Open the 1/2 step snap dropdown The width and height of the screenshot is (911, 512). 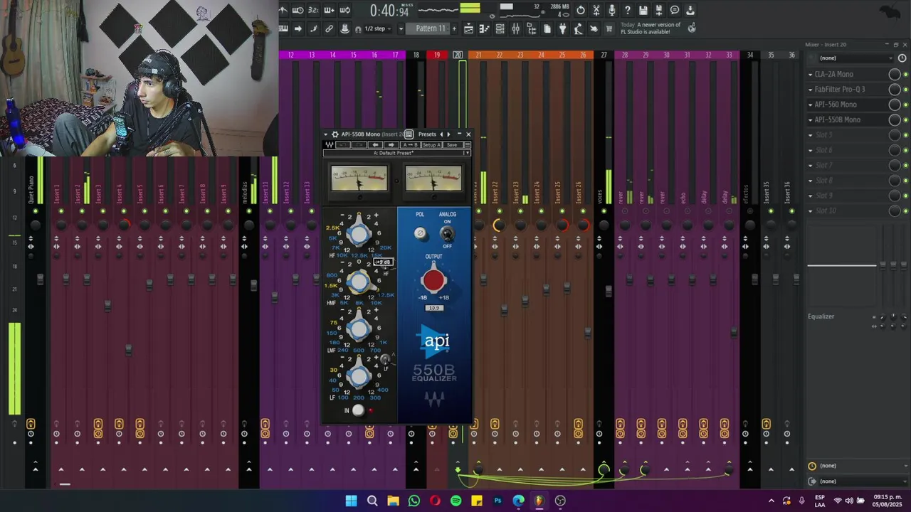click(378, 28)
